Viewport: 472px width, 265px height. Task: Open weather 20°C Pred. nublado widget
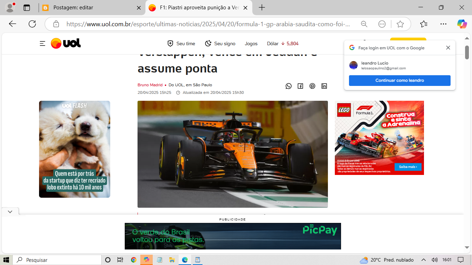(x=387, y=260)
